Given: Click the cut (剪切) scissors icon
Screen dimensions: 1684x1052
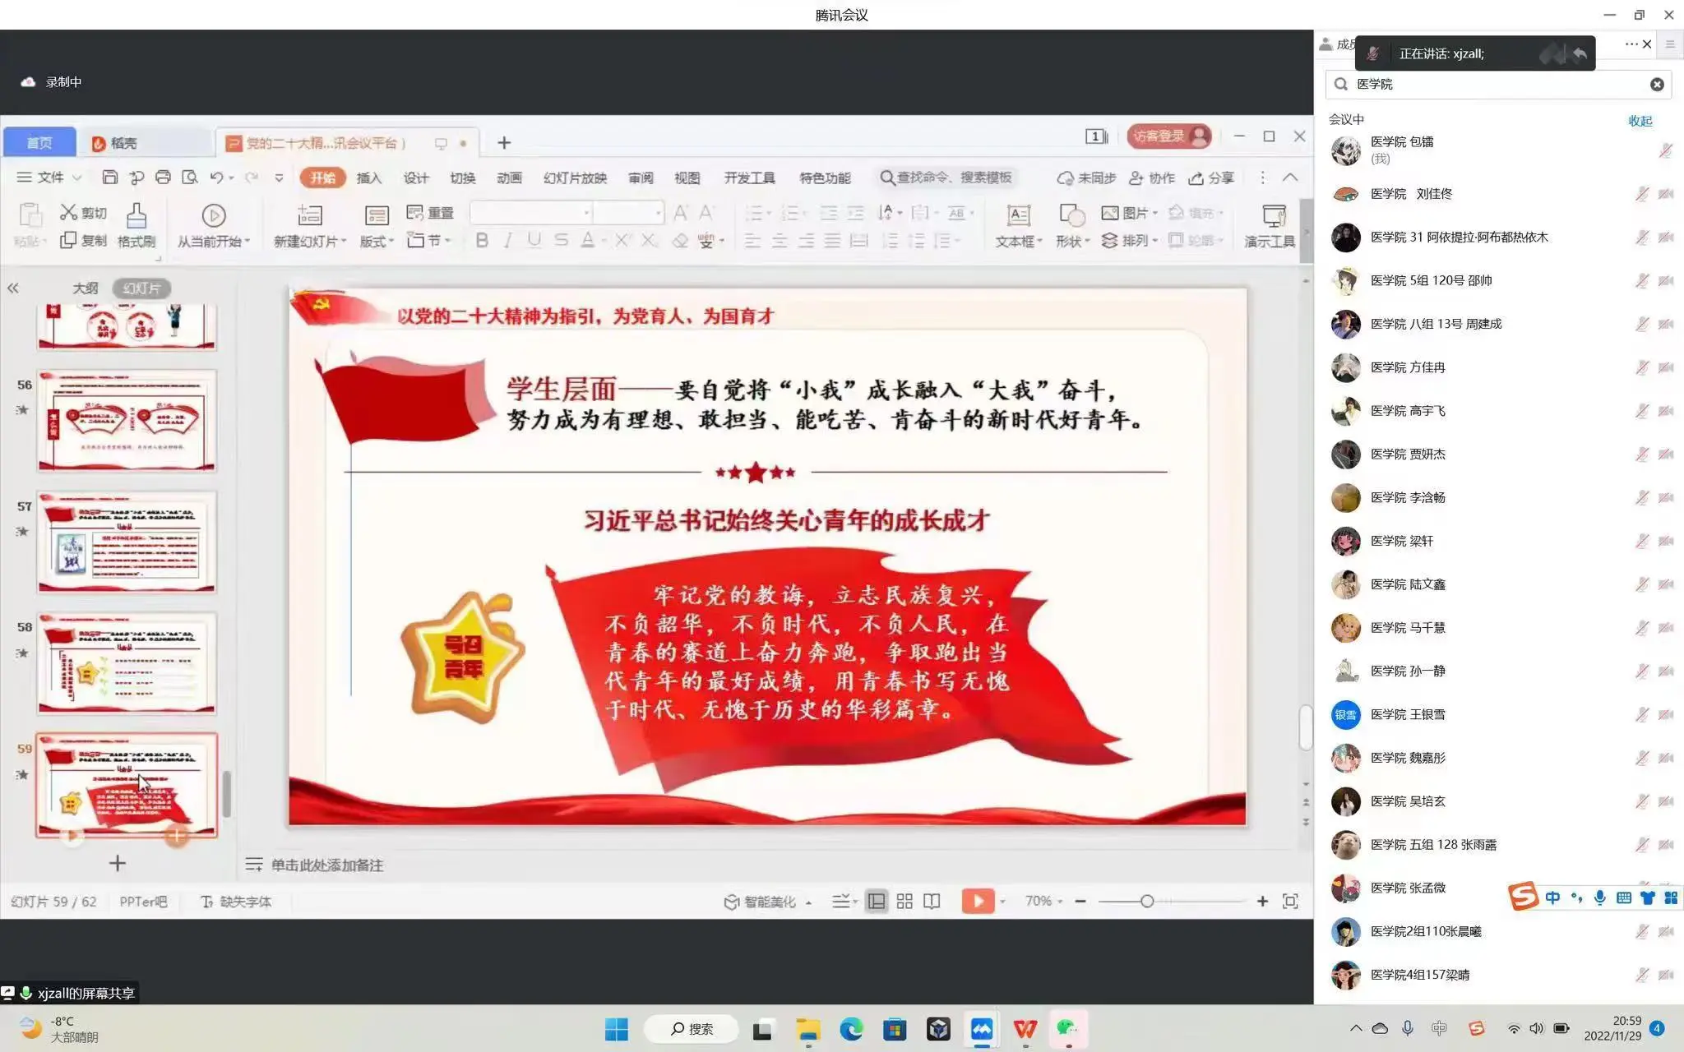Looking at the screenshot, I should 69,213.
